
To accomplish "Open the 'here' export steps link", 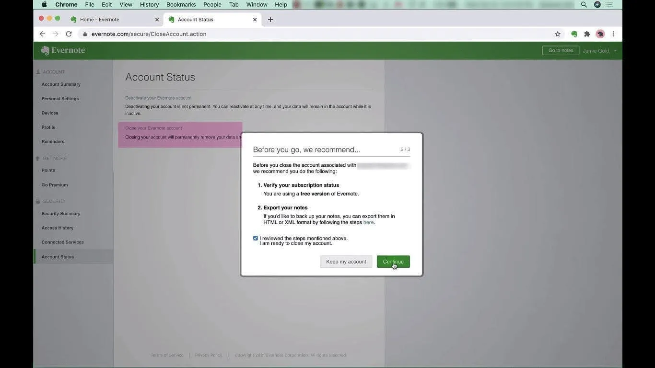I will click(368, 222).
